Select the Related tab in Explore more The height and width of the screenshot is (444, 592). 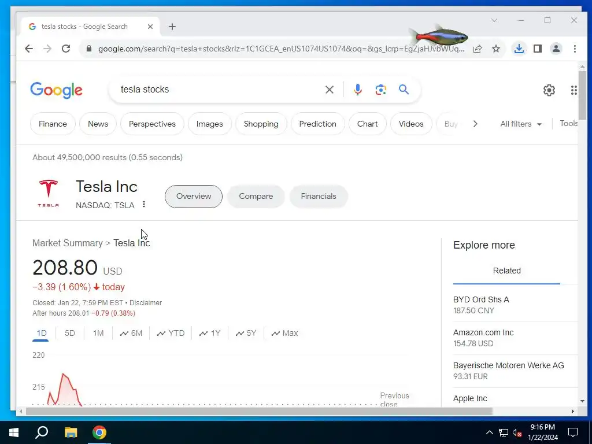click(506, 271)
